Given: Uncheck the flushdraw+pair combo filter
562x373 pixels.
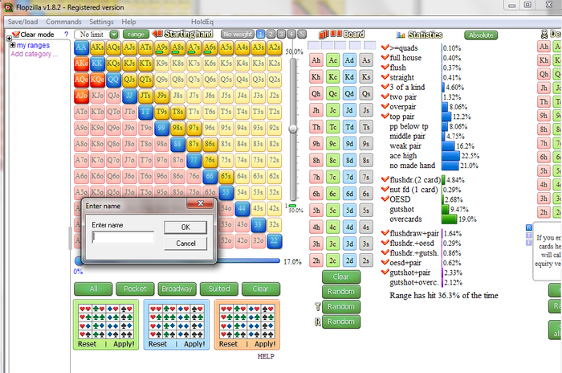Looking at the screenshot, I should tap(385, 233).
